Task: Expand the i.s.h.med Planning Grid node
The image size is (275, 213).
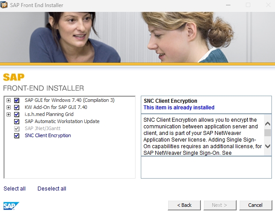Action: click(8, 114)
